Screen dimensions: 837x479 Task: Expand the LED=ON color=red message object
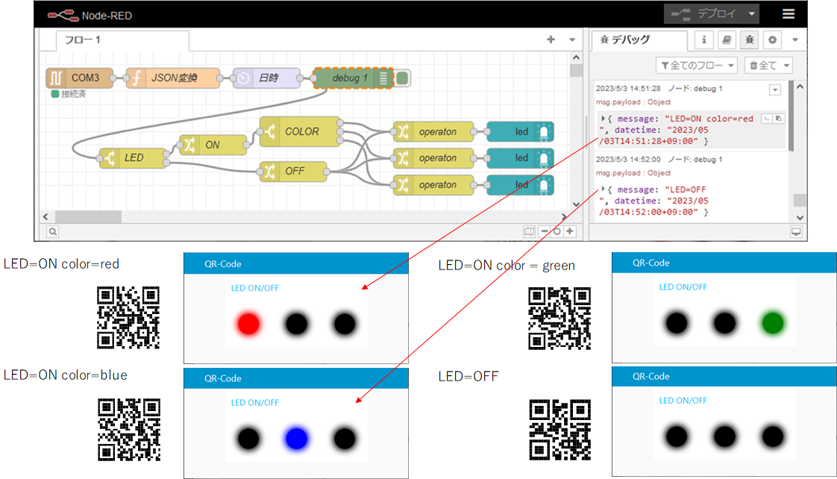pos(603,119)
